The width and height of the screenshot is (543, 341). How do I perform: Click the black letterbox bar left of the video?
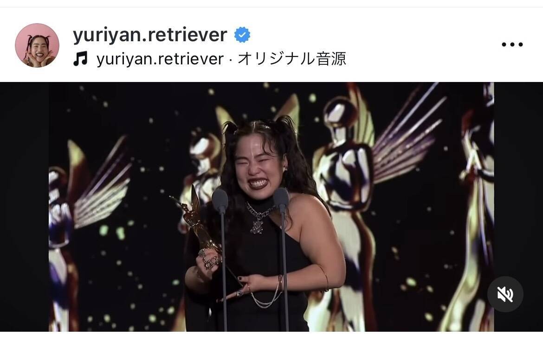pyautogui.click(x=24, y=207)
